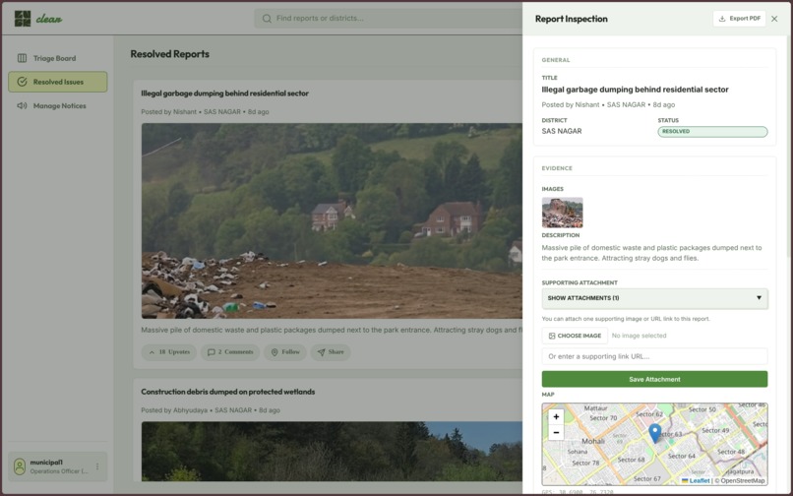Zoom in on the map
793x496 pixels.
tap(556, 417)
